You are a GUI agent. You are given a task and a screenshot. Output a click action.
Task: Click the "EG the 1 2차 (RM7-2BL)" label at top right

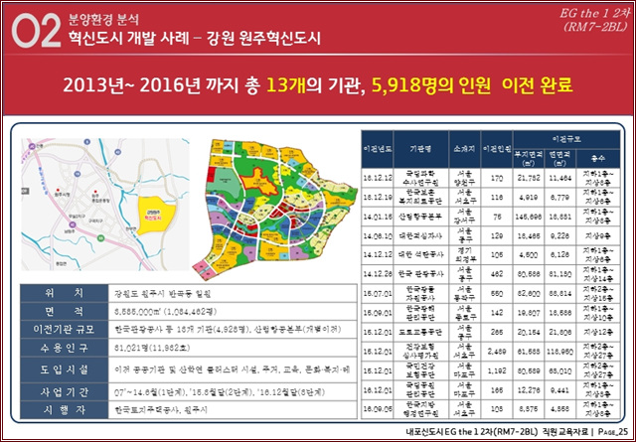tap(593, 20)
